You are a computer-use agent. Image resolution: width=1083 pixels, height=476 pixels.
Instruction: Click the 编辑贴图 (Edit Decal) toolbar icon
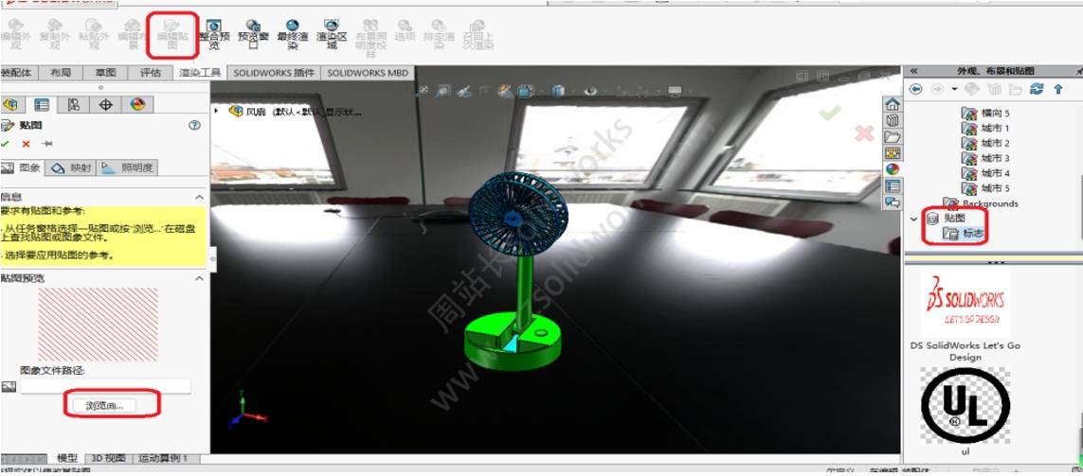point(172,34)
